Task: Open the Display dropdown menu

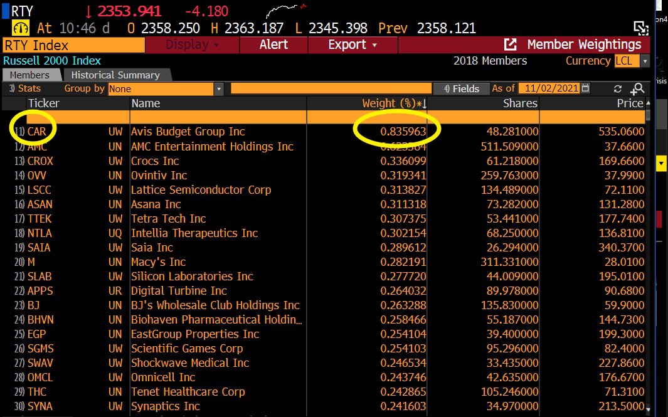Action: click(x=192, y=45)
